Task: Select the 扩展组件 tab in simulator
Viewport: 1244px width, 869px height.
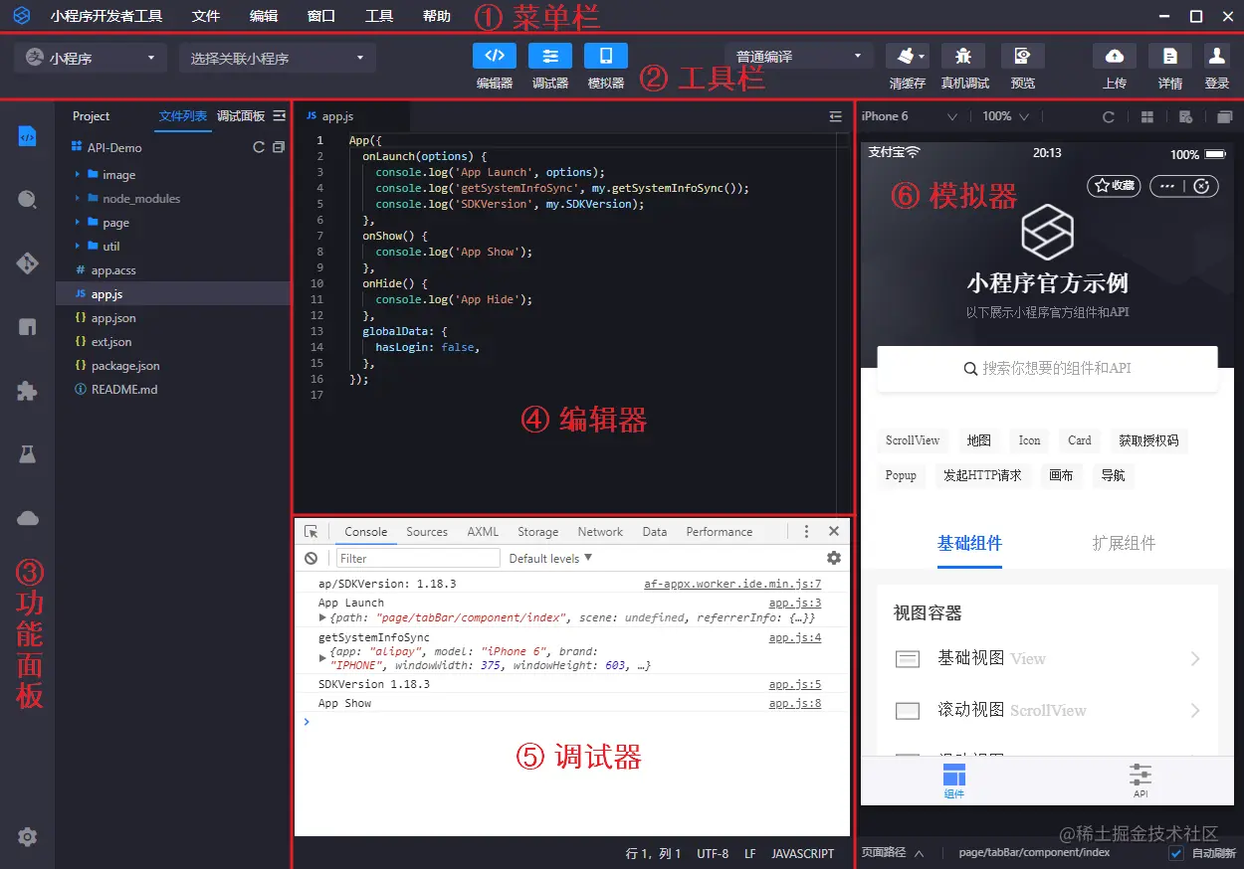Action: (1124, 543)
